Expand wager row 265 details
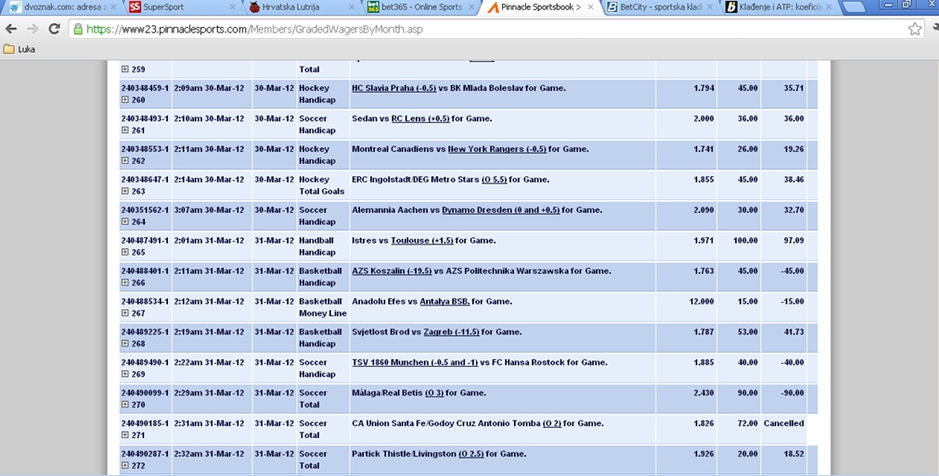This screenshot has width=939, height=476. tap(125, 252)
